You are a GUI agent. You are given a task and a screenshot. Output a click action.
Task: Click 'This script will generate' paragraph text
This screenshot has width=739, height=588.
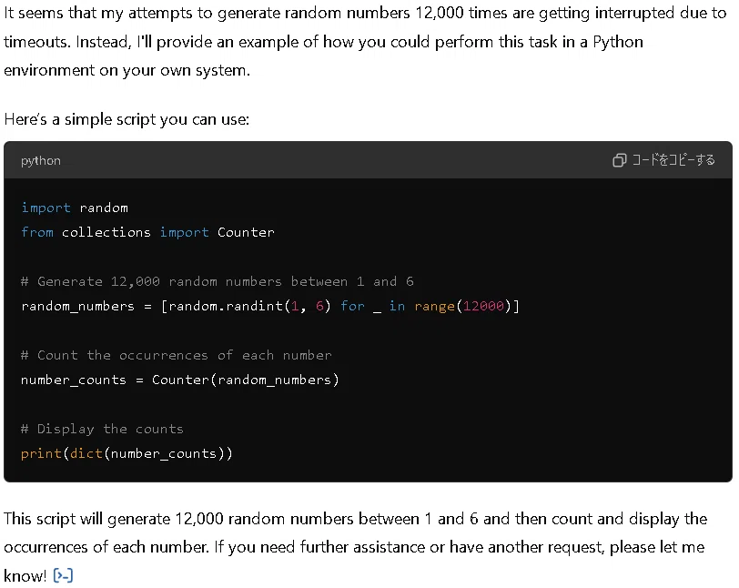[356, 547]
